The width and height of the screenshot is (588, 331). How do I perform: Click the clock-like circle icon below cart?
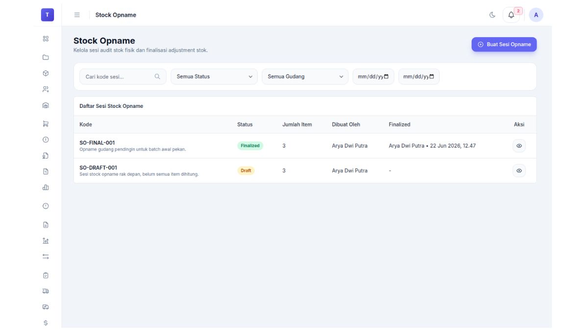point(46,140)
